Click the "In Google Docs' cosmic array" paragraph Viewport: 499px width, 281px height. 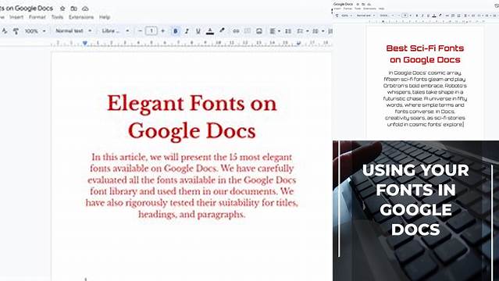(425, 98)
